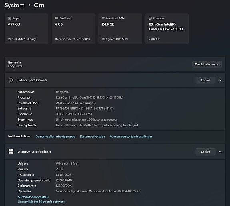Collapse the Enhedsspecifikationer section with the chevron

220,80
